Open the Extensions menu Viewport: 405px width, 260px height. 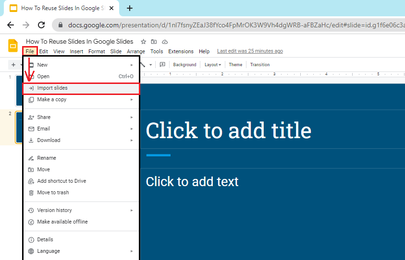181,51
